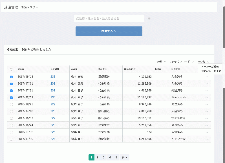Toggle the select-all checkbox in table header
The width and height of the screenshot is (225, 163).
coord(12,69)
